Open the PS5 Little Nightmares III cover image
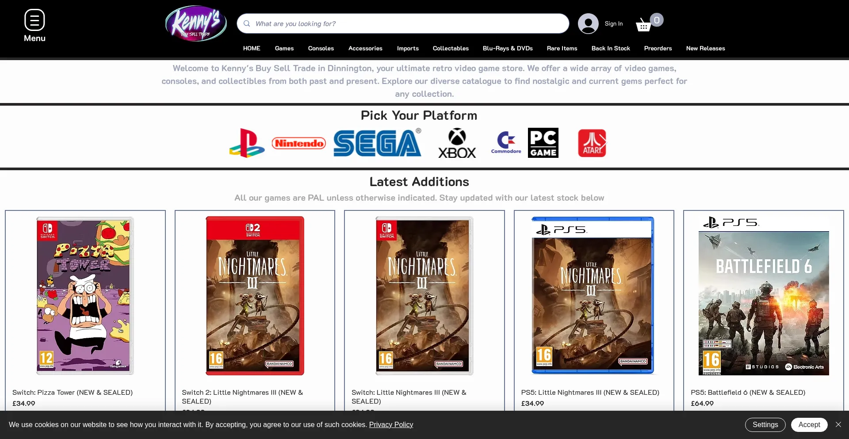 [x=593, y=296]
